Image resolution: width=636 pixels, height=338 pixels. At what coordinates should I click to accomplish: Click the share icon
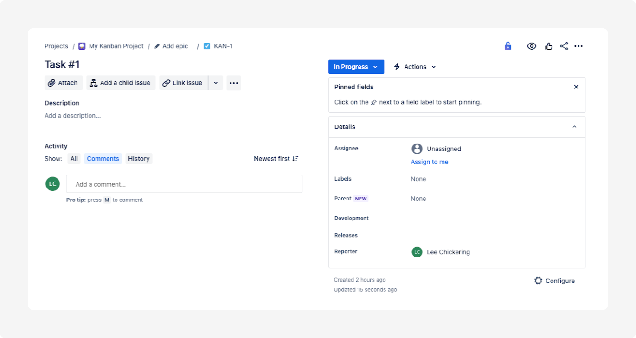coord(564,46)
